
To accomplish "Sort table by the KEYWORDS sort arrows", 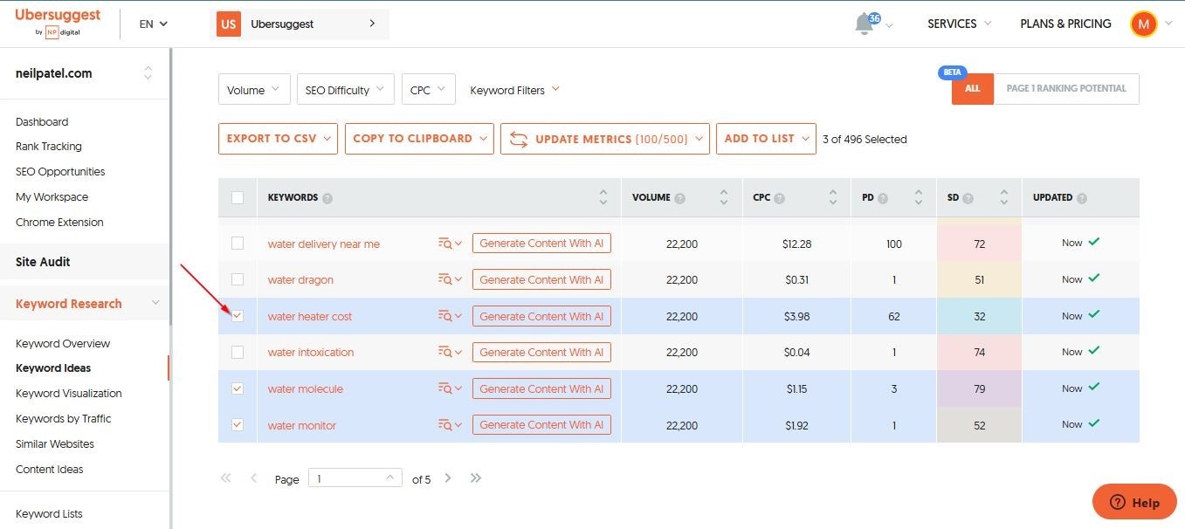I will tap(603, 197).
